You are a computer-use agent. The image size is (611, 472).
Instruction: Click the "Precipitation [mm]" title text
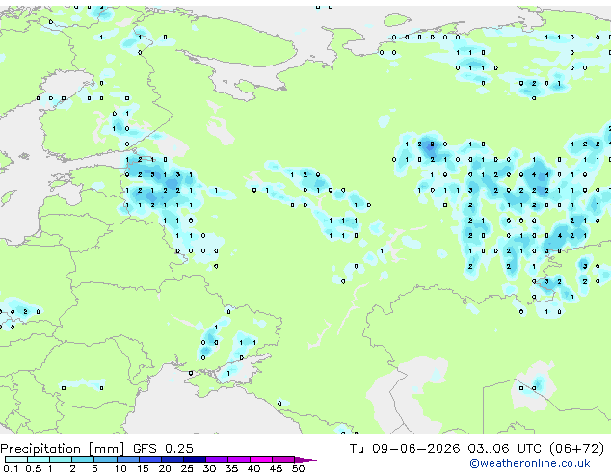point(62,449)
